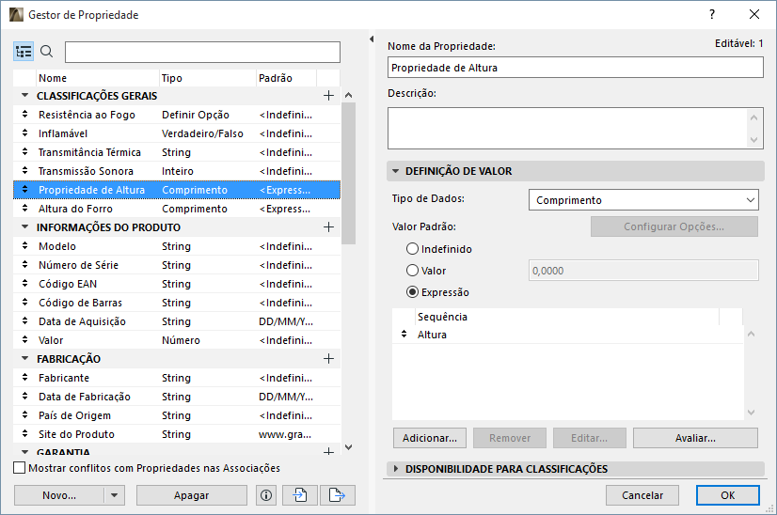Image resolution: width=777 pixels, height=515 pixels.
Task: Click the import properties icon button
Action: 300,495
